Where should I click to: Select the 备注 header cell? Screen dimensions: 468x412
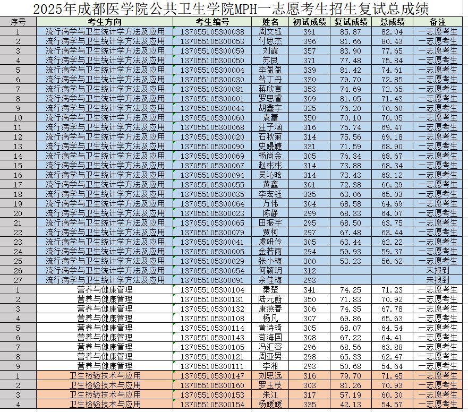[x=438, y=22]
